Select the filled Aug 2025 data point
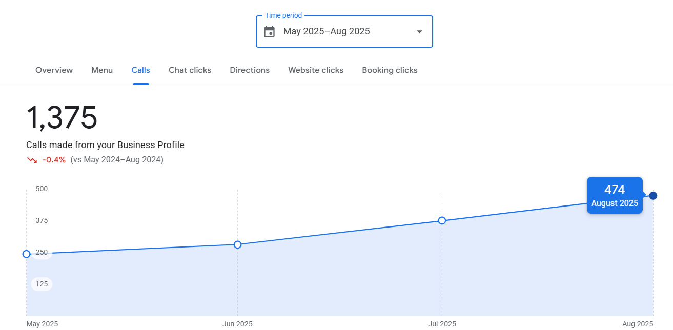 tap(653, 196)
